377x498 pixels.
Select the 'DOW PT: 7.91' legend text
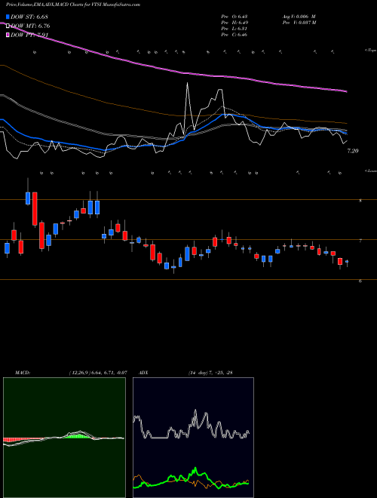[29, 35]
